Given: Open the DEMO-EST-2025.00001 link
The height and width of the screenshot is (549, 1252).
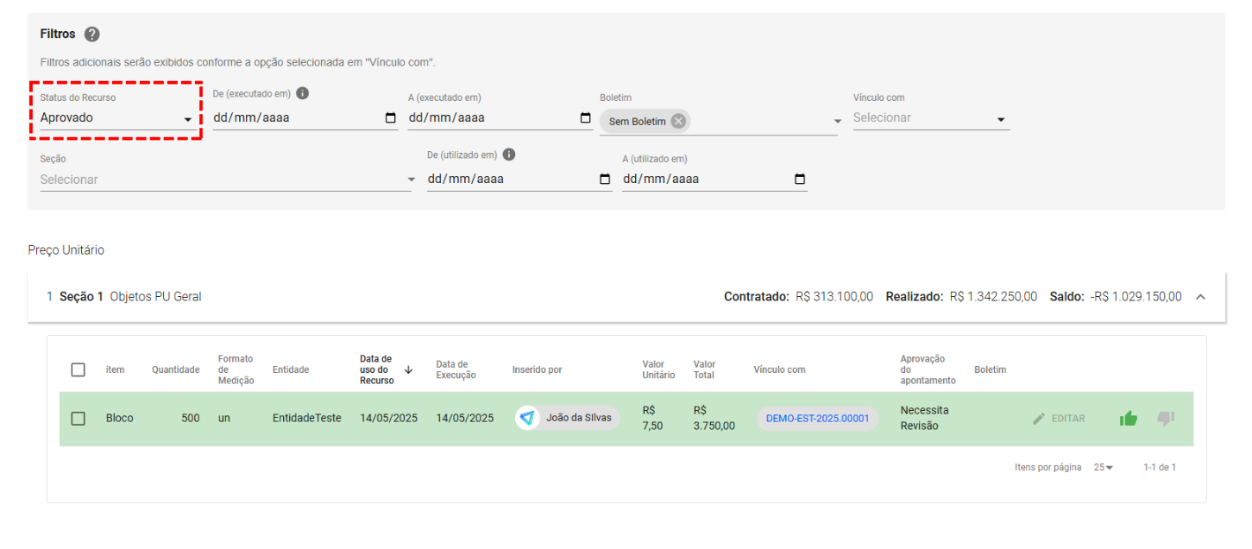Looking at the screenshot, I should 817,419.
